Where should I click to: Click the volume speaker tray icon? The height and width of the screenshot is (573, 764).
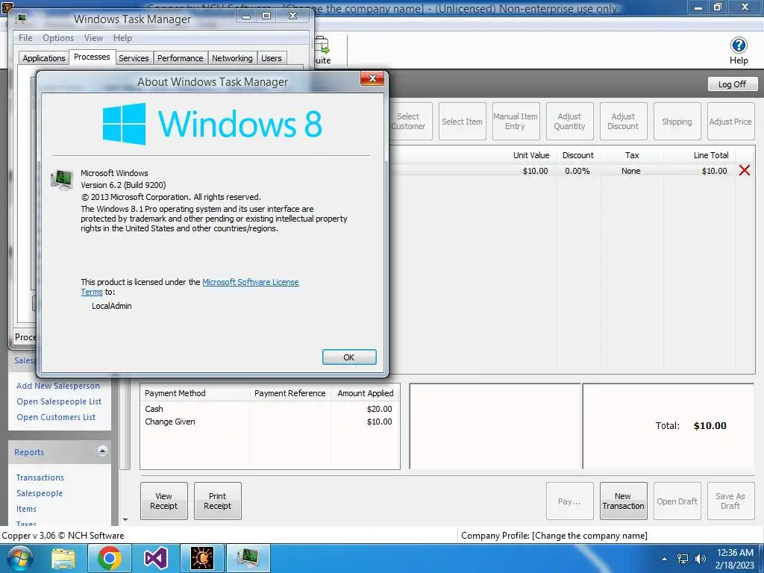701,559
